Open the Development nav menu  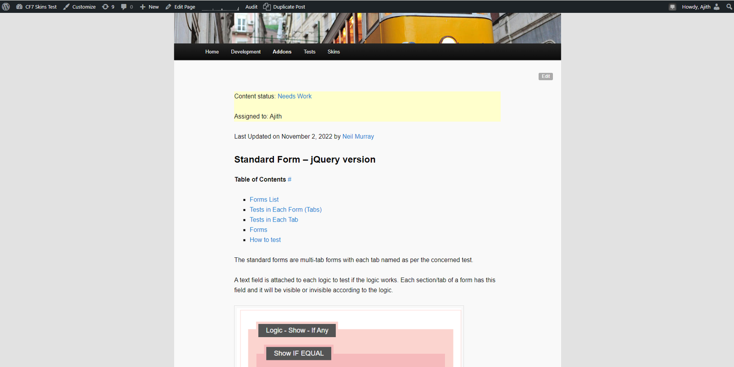(245, 52)
